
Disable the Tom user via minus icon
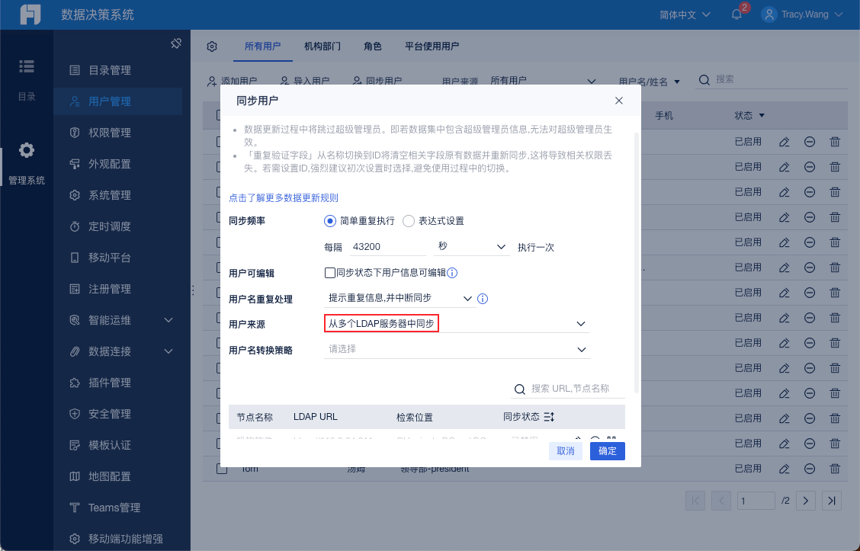(810, 469)
